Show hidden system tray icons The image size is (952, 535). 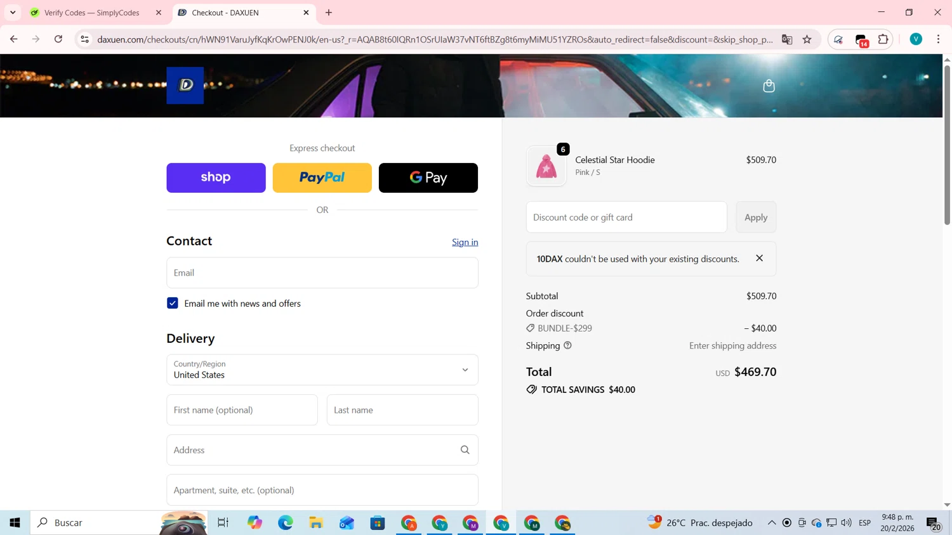[x=772, y=523]
